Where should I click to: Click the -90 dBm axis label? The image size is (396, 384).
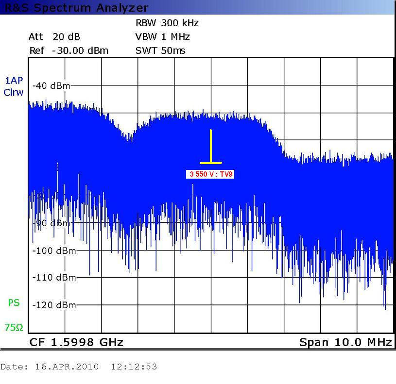click(x=52, y=223)
